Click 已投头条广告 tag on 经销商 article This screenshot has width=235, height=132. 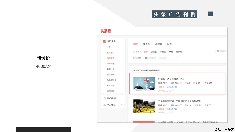coord(172,87)
